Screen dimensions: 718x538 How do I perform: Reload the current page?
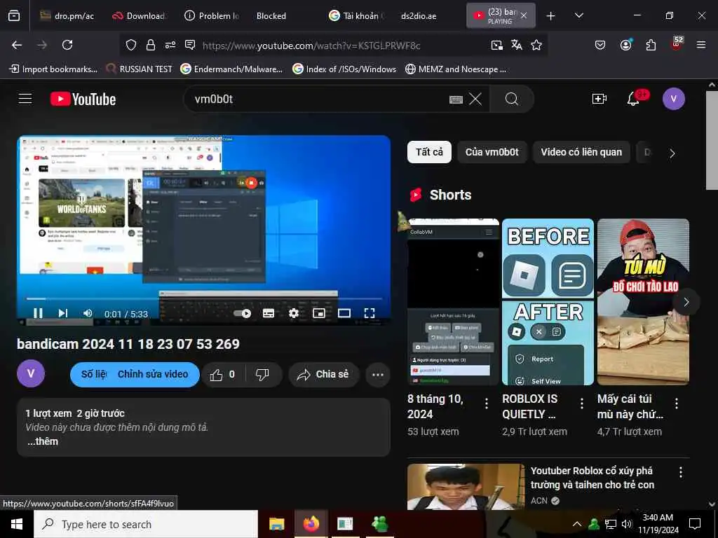(67, 45)
